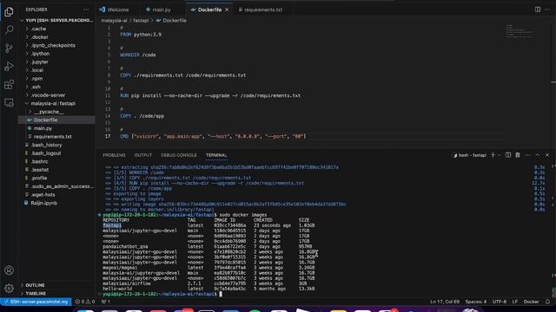Expand the .docker folder
The width and height of the screenshot is (556, 312).
[x=56, y=37]
